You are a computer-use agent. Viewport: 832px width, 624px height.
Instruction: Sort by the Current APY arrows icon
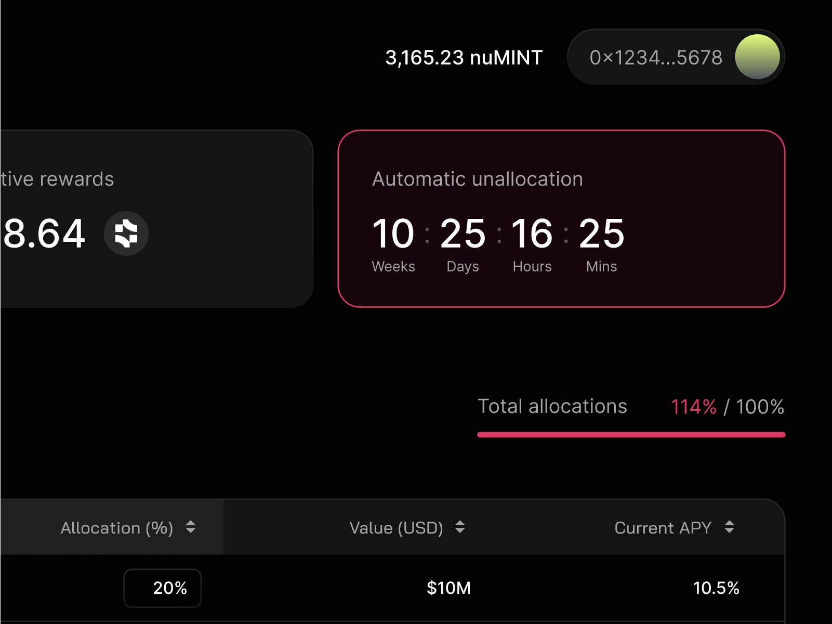tap(730, 527)
